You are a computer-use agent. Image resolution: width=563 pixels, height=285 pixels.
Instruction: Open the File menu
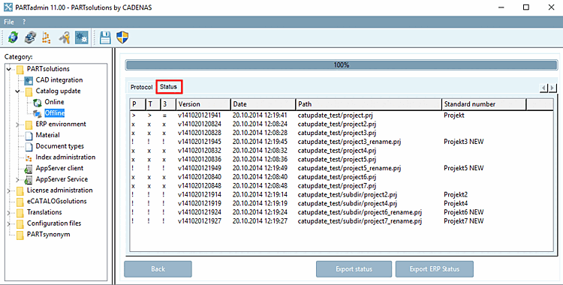coord(8,22)
